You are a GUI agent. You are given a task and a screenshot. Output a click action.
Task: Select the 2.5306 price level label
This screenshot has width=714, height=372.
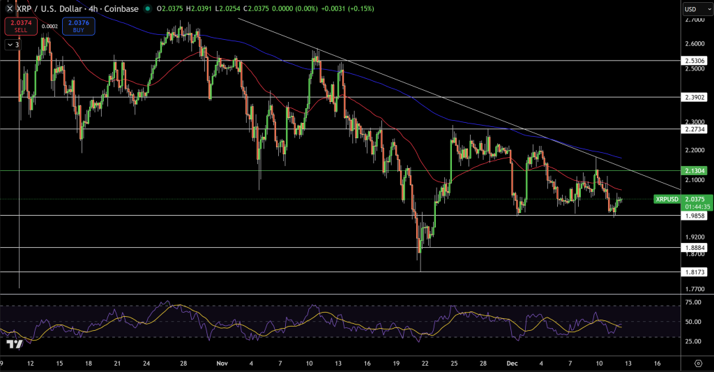click(x=696, y=61)
